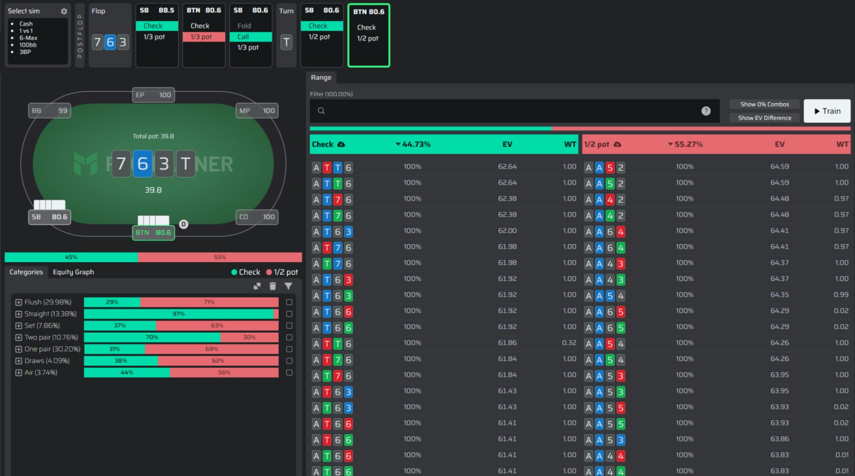The width and height of the screenshot is (855, 476).
Task: Sort Check column by 44.73% arrow
Action: pyautogui.click(x=398, y=144)
